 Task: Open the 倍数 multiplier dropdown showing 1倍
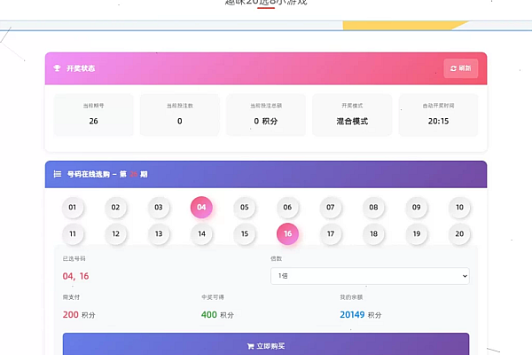[370, 276]
